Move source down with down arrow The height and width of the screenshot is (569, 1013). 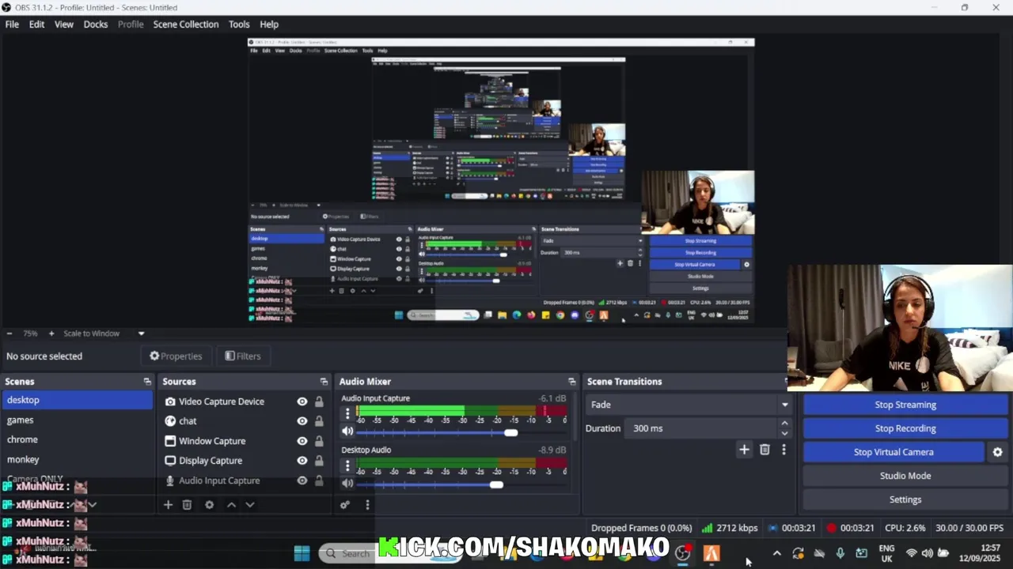tap(250, 505)
